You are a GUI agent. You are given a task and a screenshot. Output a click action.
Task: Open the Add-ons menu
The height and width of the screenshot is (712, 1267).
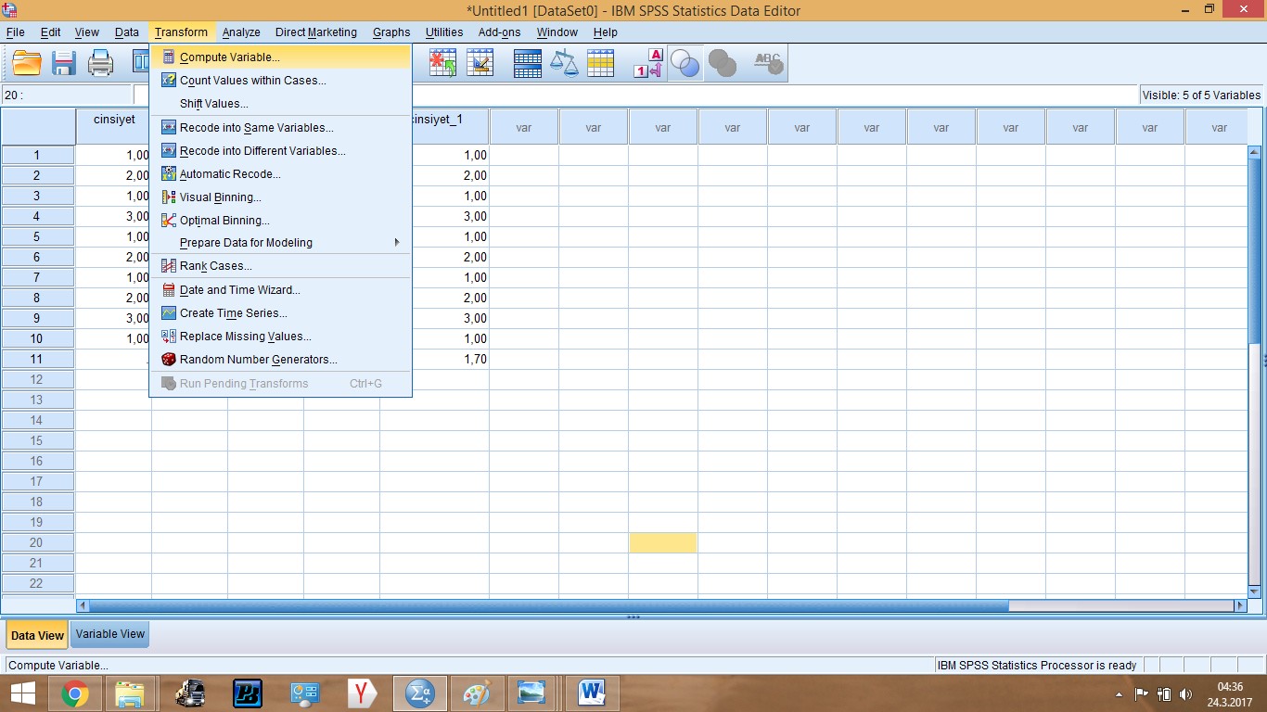click(x=500, y=32)
